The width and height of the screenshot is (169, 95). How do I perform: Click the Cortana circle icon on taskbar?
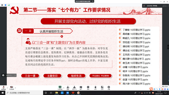tap(46, 93)
